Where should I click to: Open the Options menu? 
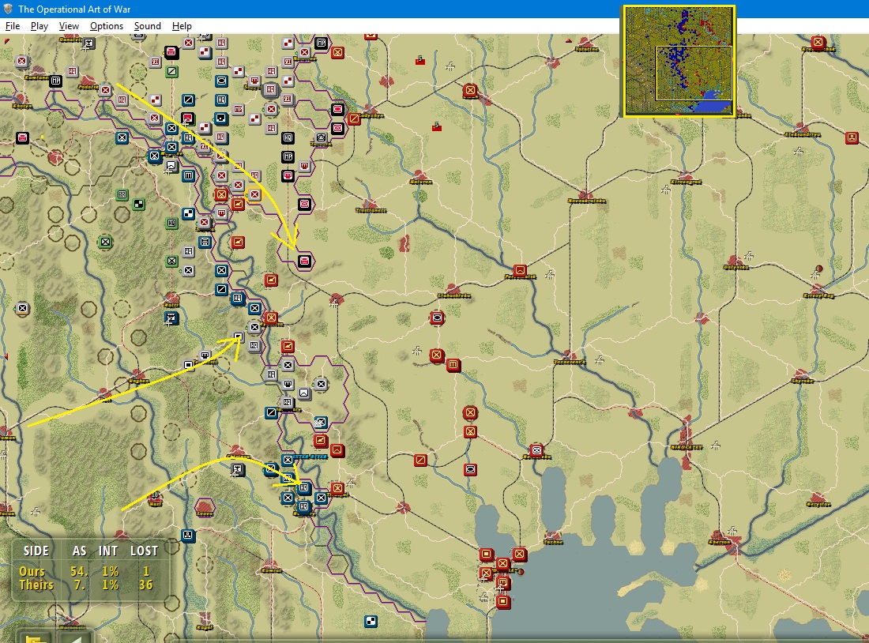click(x=107, y=26)
